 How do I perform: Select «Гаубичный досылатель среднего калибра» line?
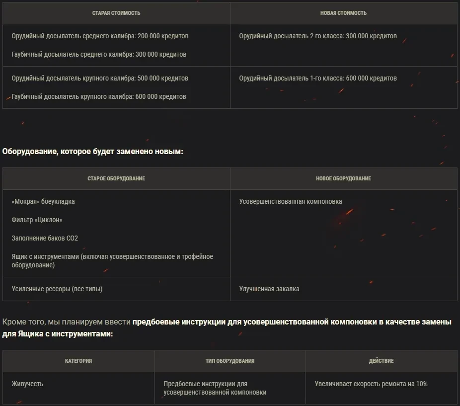pos(99,55)
